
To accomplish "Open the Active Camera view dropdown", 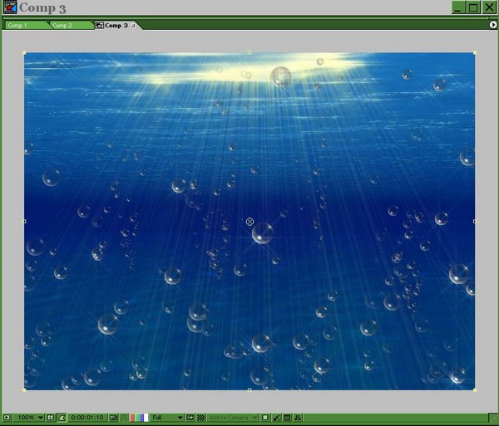I will (233, 418).
